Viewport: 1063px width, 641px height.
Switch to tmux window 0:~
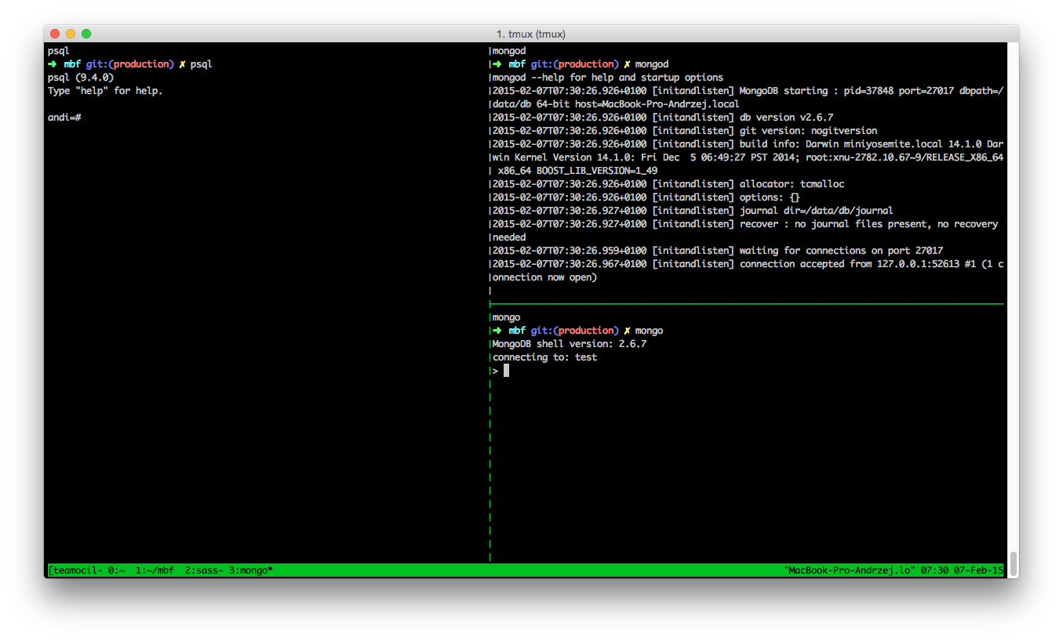(117, 570)
